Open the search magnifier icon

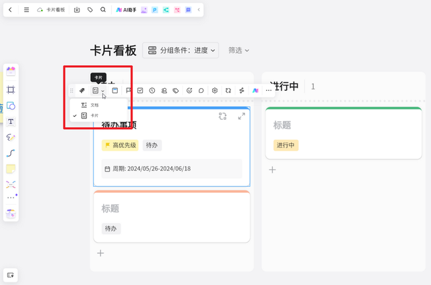tap(103, 10)
